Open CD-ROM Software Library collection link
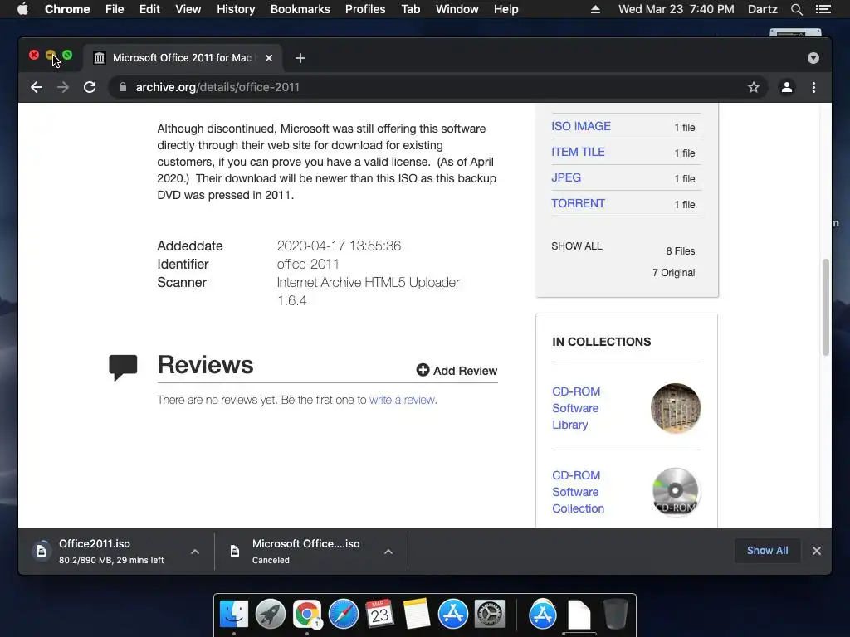The image size is (850, 637). tap(576, 408)
